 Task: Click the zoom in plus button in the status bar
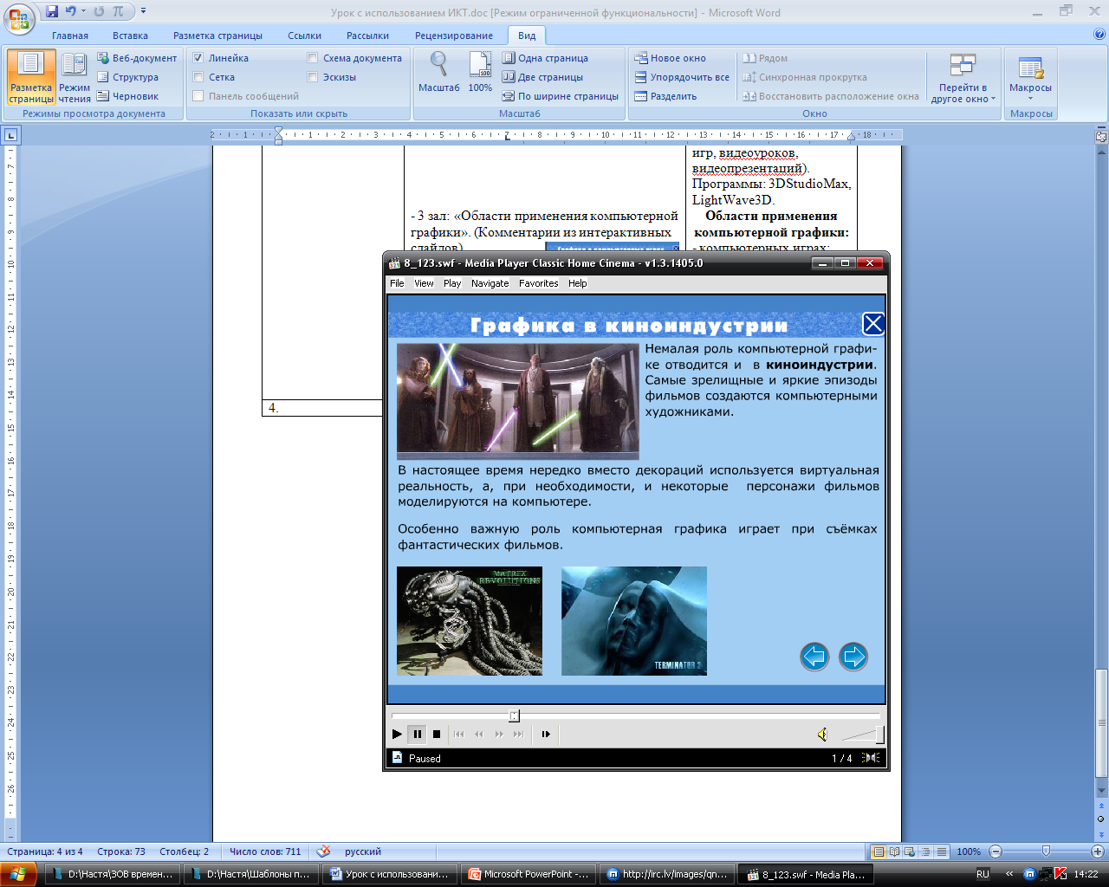[x=1097, y=851]
